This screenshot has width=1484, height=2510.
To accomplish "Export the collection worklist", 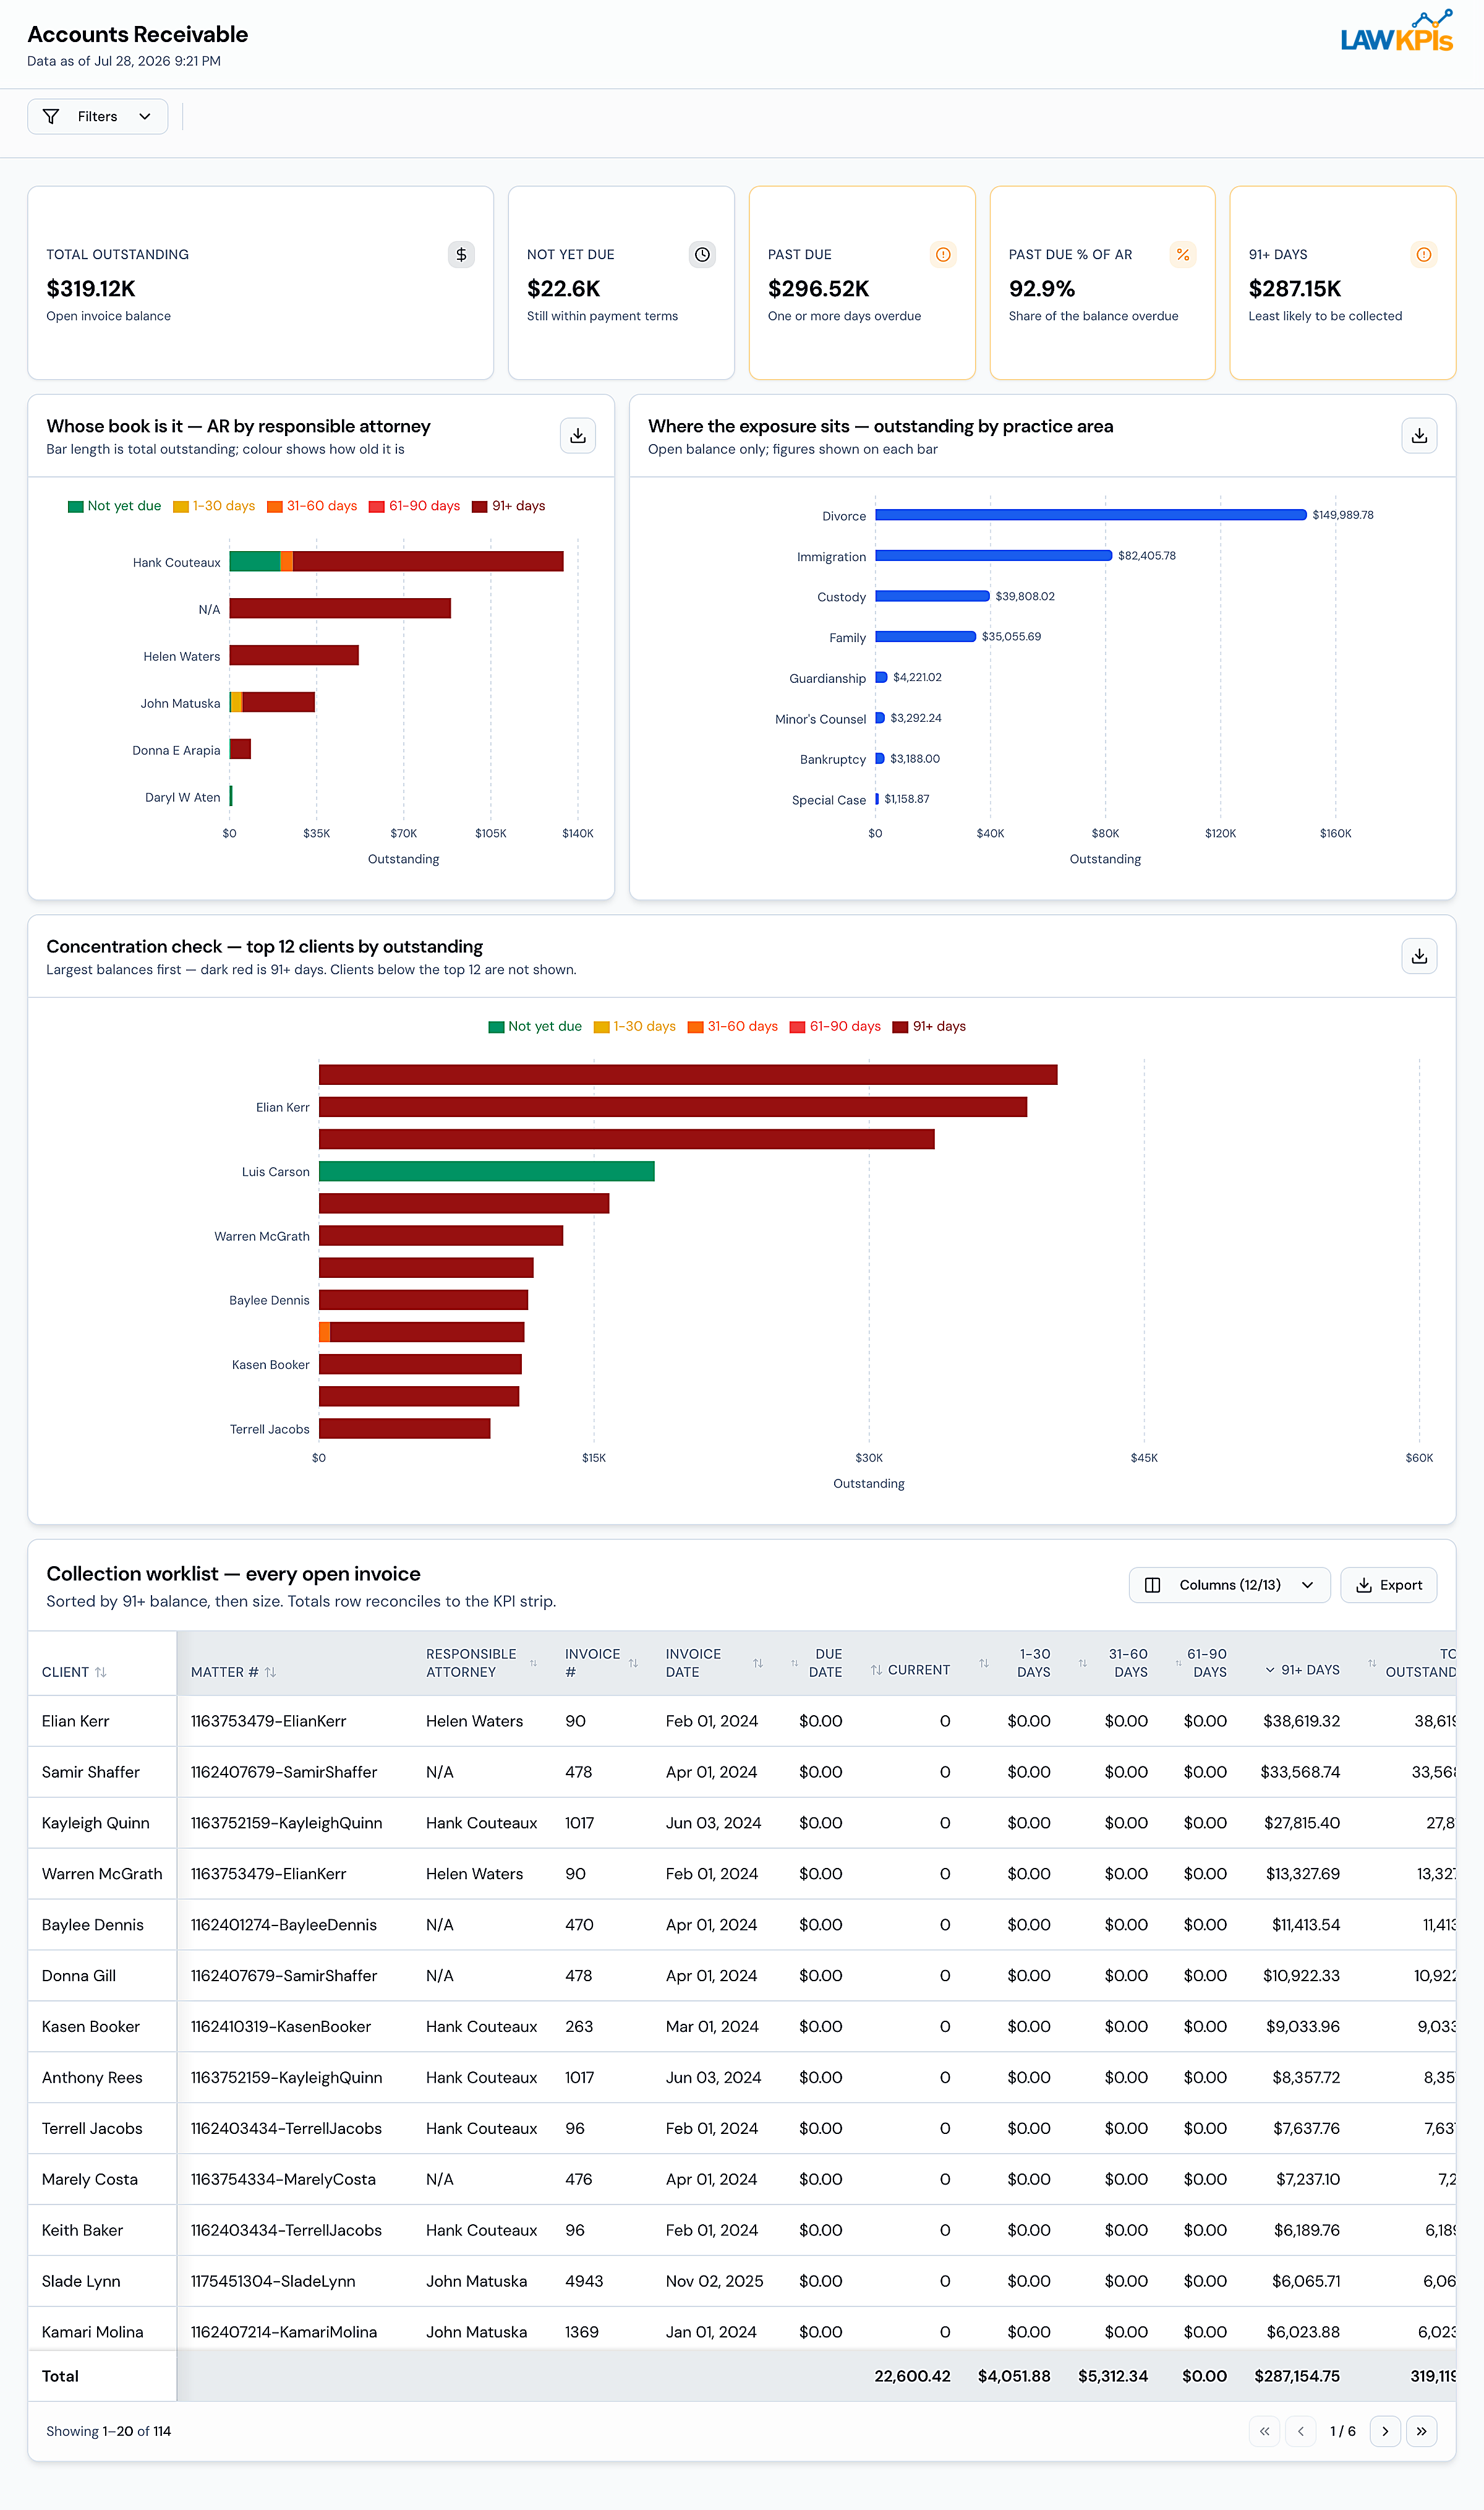I will 1388,1585.
